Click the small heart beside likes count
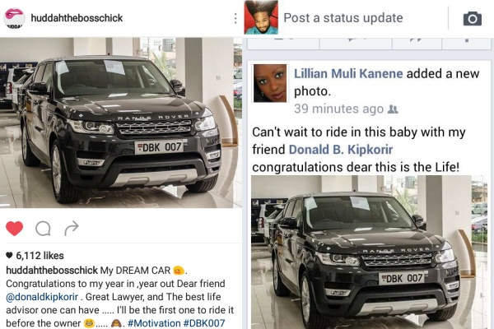The width and height of the screenshot is (494, 329). coord(9,255)
